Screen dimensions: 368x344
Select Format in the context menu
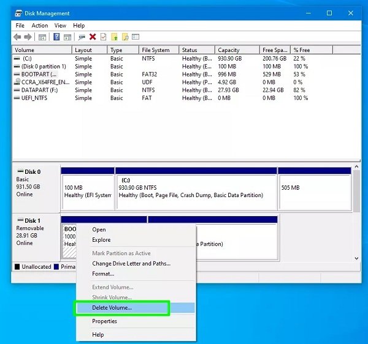coord(103,274)
